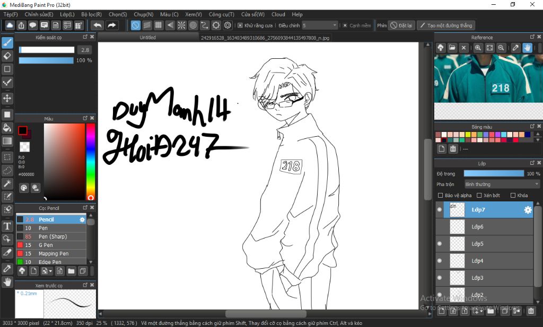The image size is (543, 327).
Task: Click the rainbow hue strip
Action: point(90,162)
